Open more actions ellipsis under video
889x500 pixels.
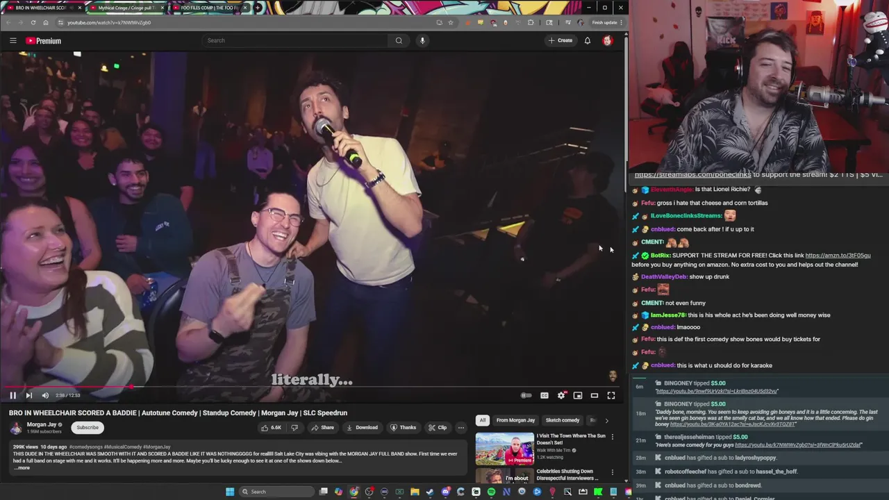click(460, 428)
